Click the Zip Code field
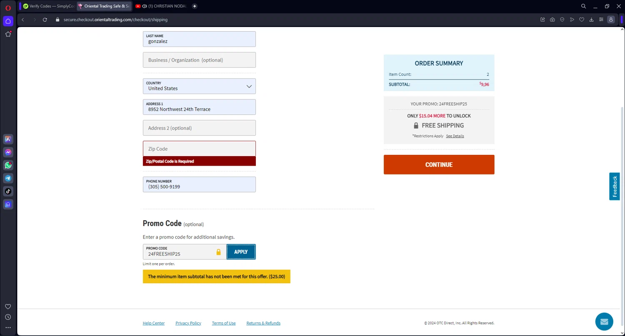This screenshot has height=336, width=625. coord(199,149)
